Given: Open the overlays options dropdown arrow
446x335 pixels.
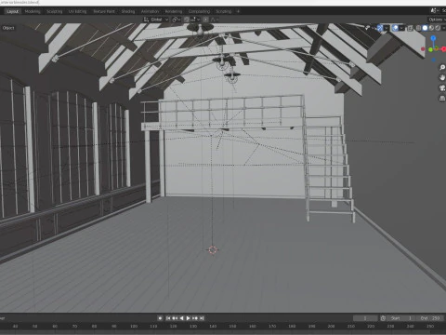Looking at the screenshot, I should [401, 28].
